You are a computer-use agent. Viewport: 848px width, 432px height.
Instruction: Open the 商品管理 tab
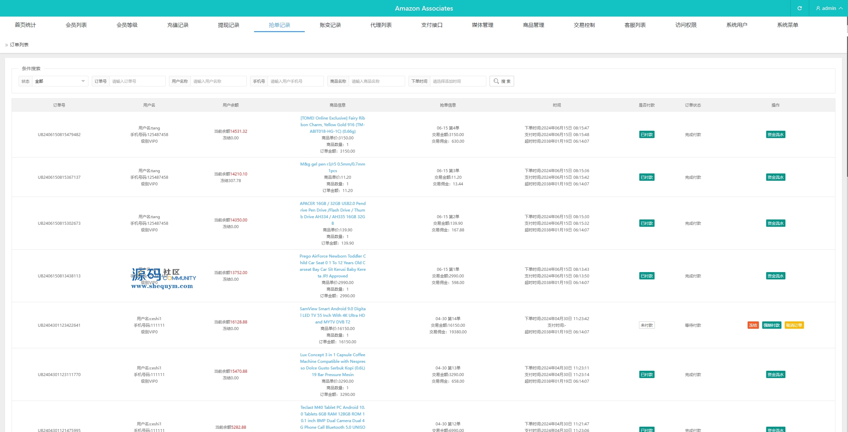coord(533,25)
